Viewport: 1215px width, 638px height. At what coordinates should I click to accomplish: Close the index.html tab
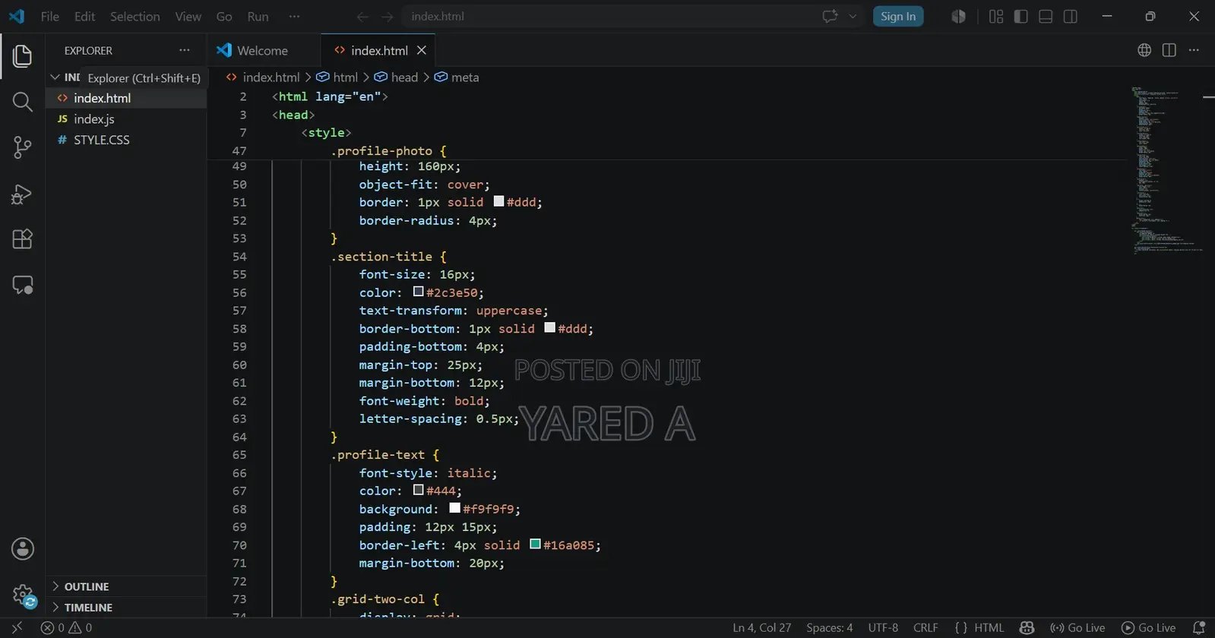tap(422, 50)
